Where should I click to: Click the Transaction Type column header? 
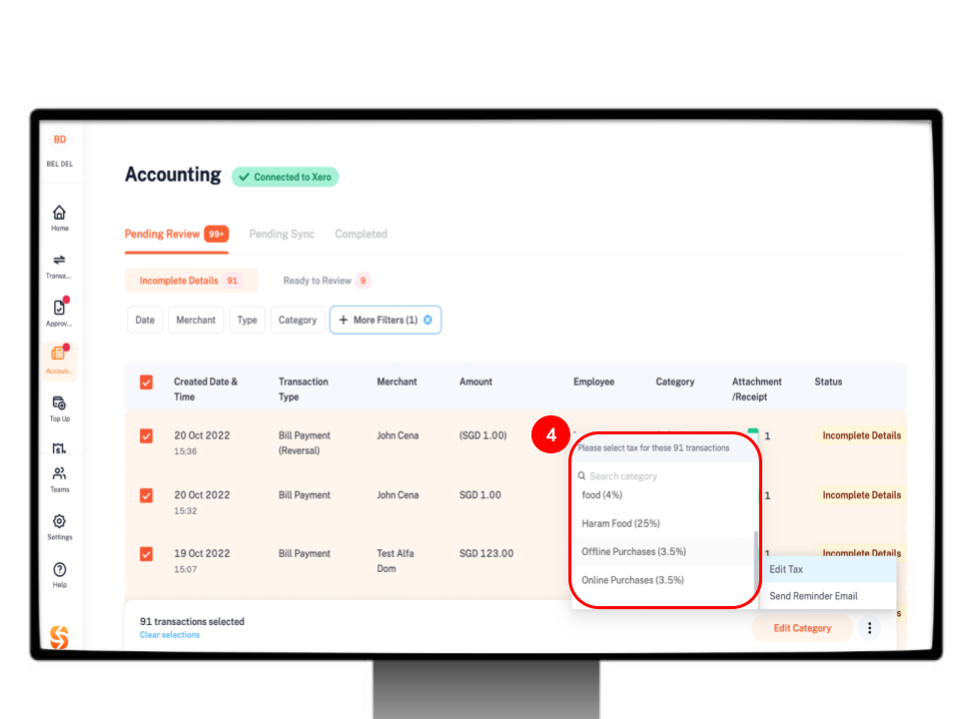(303, 388)
